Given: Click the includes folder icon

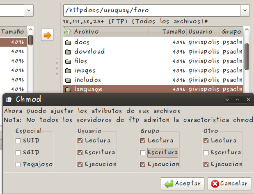Looking at the screenshot, I should pos(68,80).
